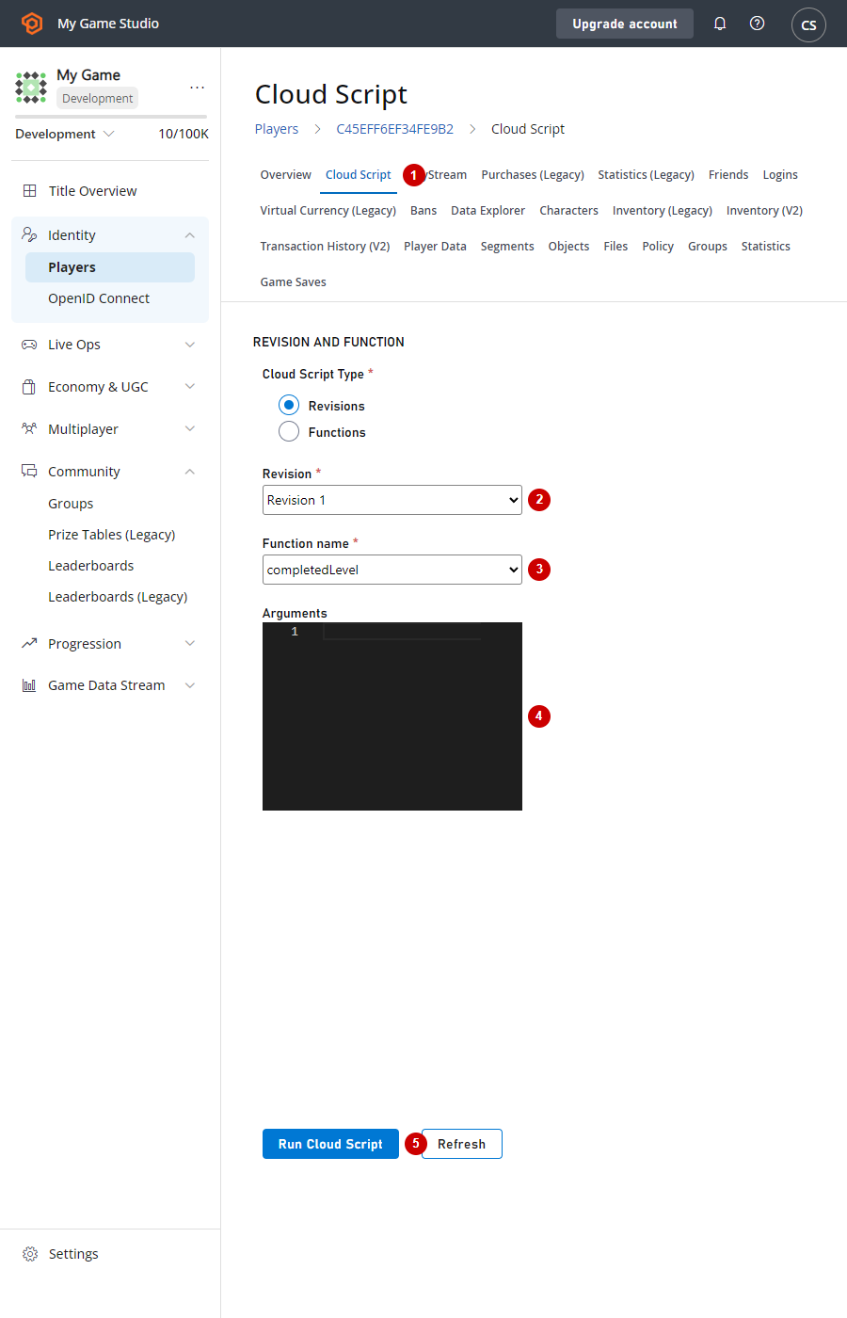Open the Files tab
This screenshot has width=847, height=1318.
click(616, 247)
